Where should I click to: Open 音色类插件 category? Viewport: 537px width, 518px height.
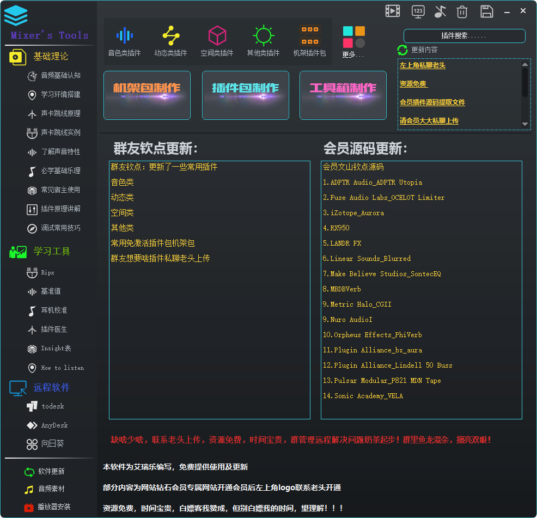click(x=124, y=41)
